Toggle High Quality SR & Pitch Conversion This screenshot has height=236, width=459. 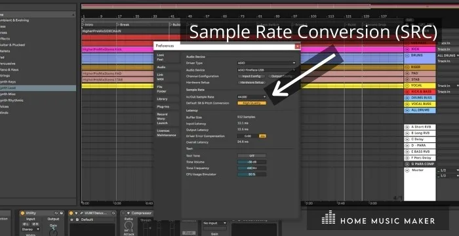[252, 103]
